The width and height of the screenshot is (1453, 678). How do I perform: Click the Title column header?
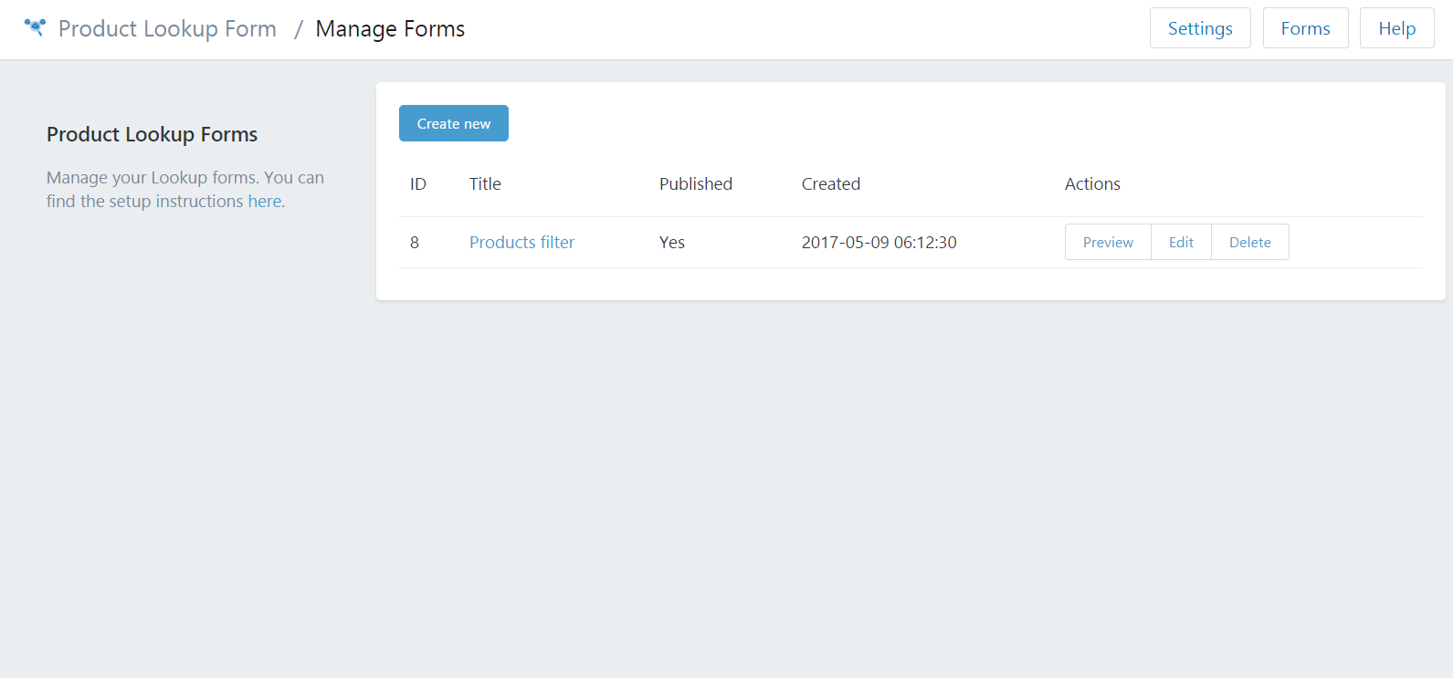(x=485, y=183)
